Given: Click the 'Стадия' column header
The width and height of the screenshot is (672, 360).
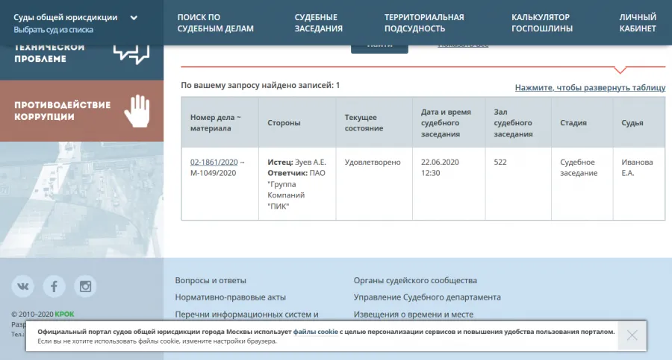Looking at the screenshot, I should click(582, 123).
